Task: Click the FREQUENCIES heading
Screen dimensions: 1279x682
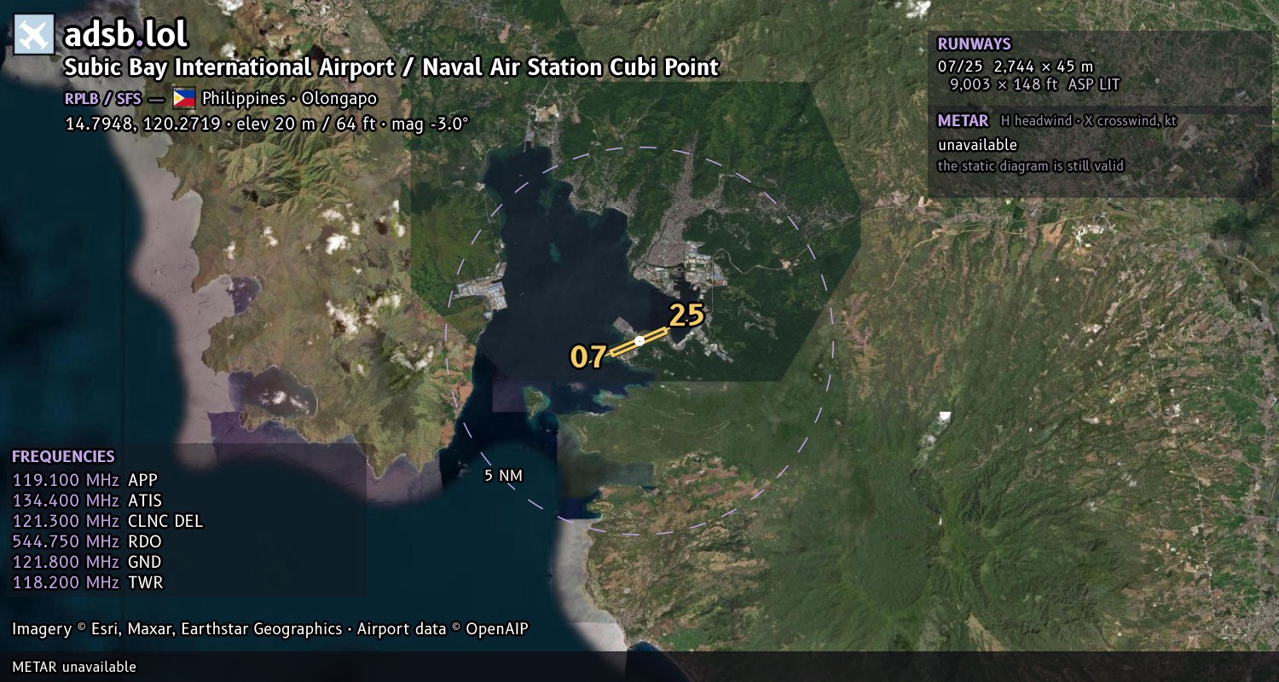Action: [63, 457]
